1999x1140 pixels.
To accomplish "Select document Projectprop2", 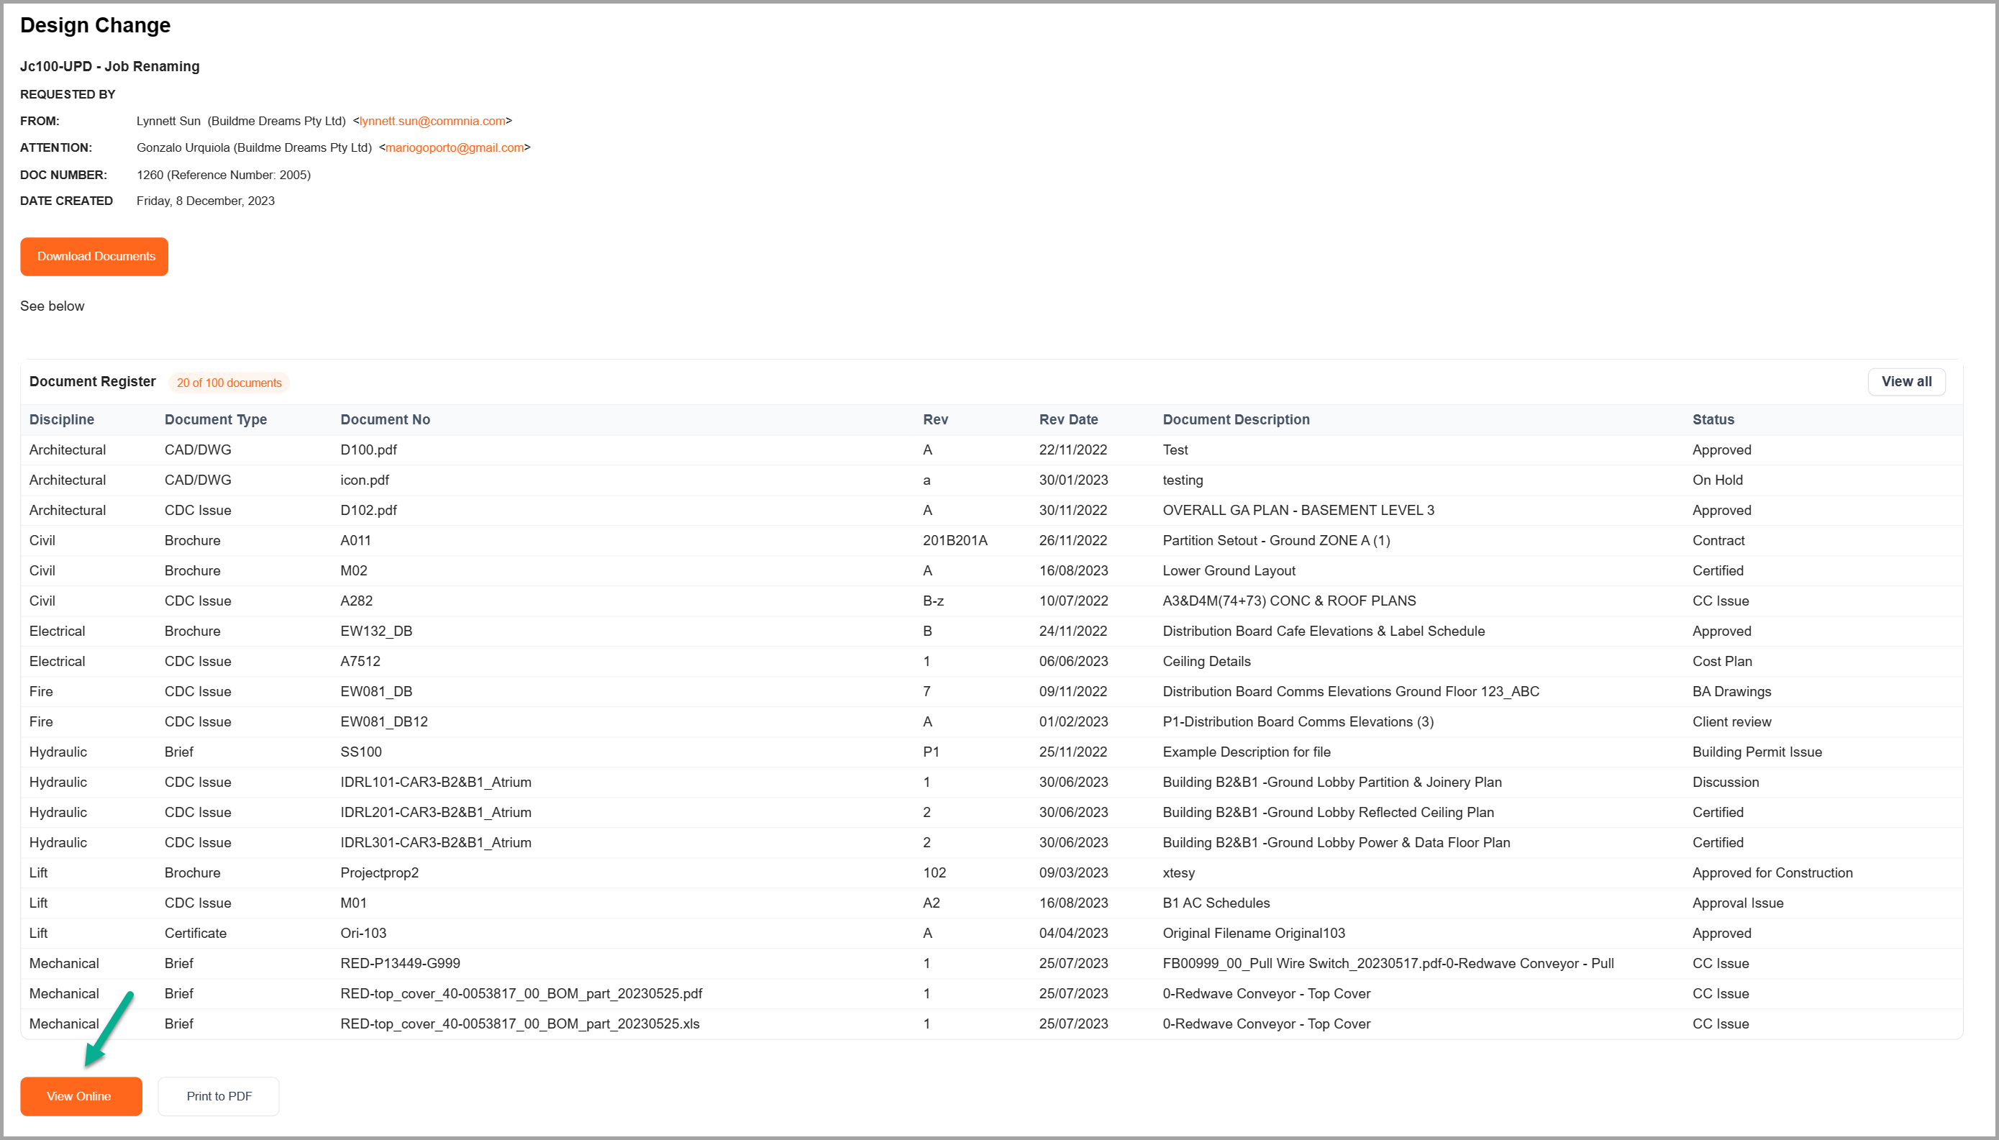I will coord(379,873).
